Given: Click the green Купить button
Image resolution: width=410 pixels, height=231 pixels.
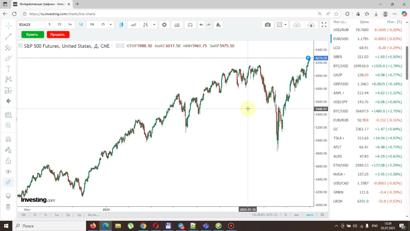Looking at the screenshot, I should pyautogui.click(x=32, y=34).
